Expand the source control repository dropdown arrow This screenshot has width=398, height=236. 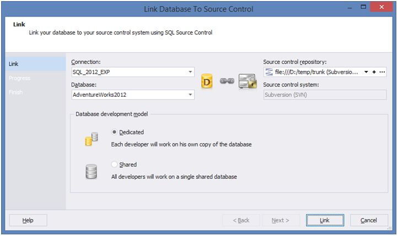pos(366,72)
